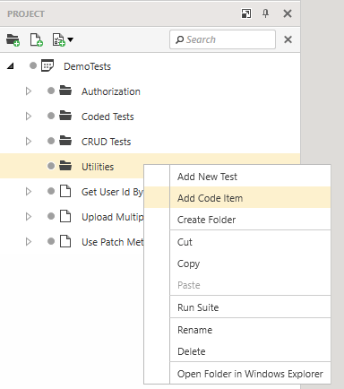Close the Project panel

click(x=288, y=13)
